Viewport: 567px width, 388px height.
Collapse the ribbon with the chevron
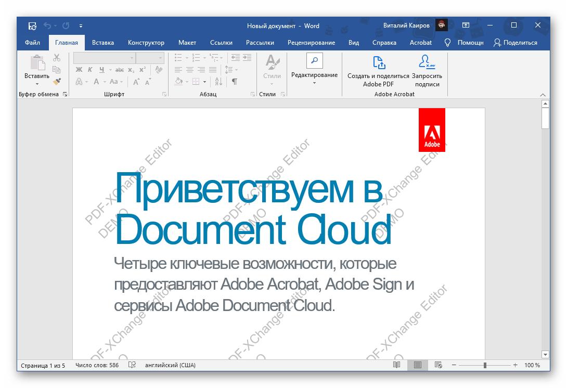(x=543, y=95)
